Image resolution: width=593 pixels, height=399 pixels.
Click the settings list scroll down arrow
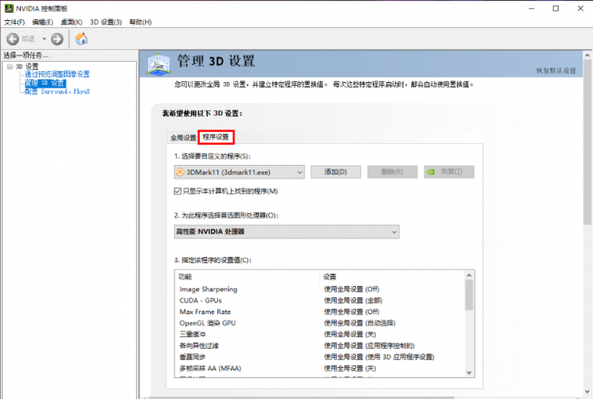point(469,373)
